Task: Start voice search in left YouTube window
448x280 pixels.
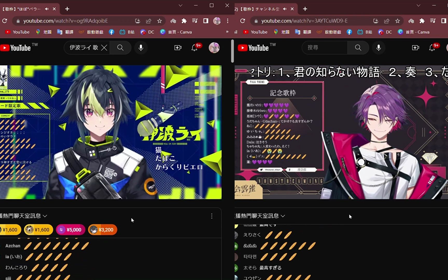Action: tap(141, 48)
